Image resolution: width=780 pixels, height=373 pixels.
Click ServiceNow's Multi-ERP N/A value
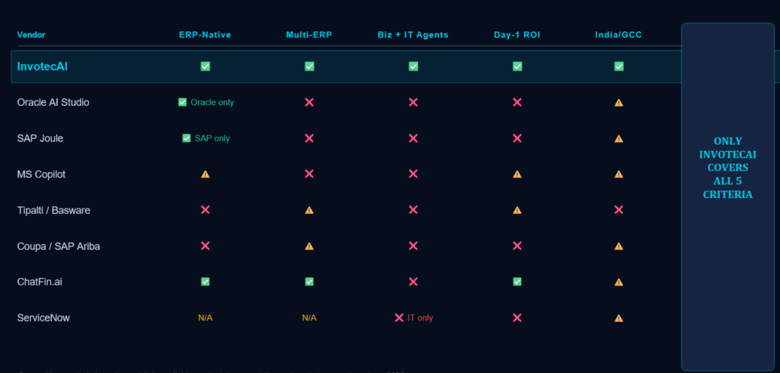(309, 317)
